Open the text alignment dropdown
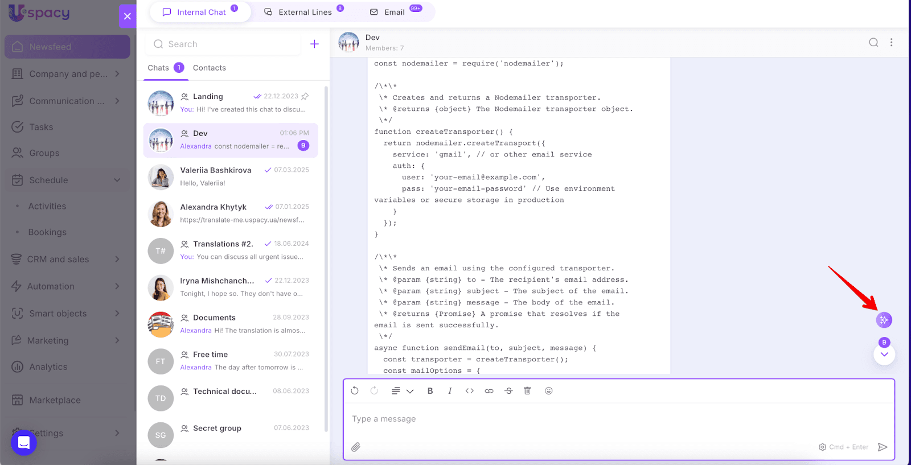 tap(402, 391)
